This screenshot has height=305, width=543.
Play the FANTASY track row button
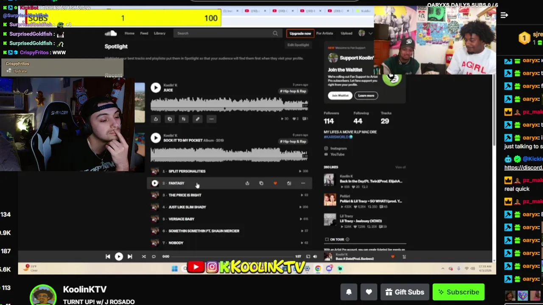tap(154, 183)
